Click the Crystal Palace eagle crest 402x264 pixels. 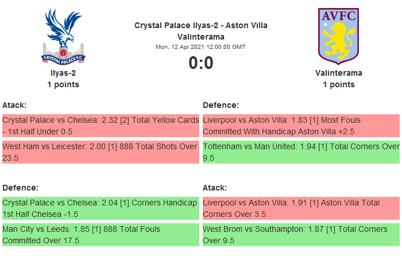click(x=63, y=36)
